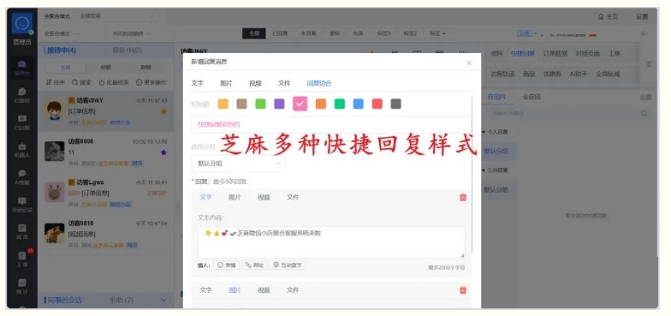
Task: Click the 已回复 filter button
Action: pyautogui.click(x=280, y=33)
